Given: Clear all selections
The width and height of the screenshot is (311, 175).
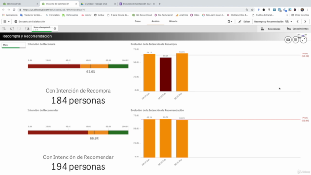Looking at the screenshot, I should click(27, 29).
